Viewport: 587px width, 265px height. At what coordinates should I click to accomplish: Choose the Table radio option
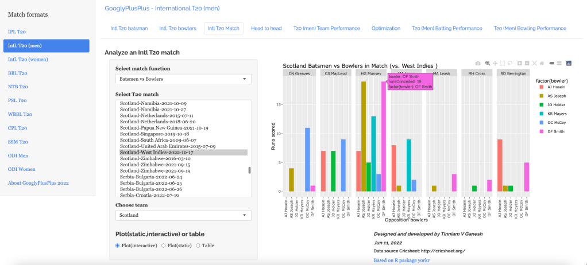tap(198, 245)
